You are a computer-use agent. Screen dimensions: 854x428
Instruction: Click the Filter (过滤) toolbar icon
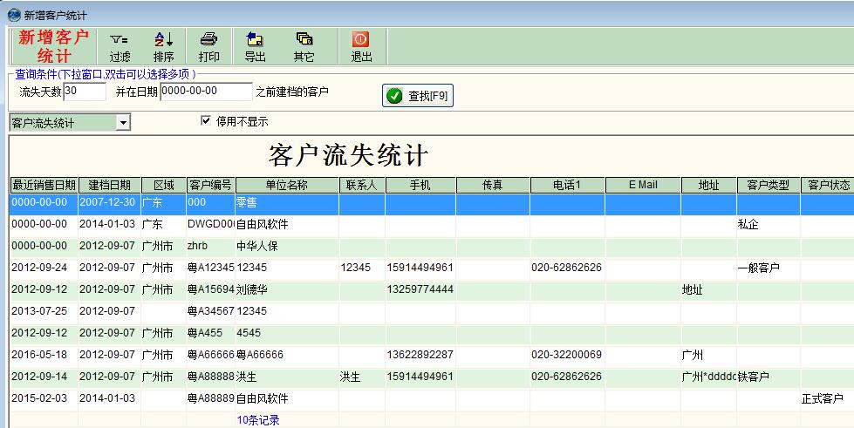tap(120, 46)
